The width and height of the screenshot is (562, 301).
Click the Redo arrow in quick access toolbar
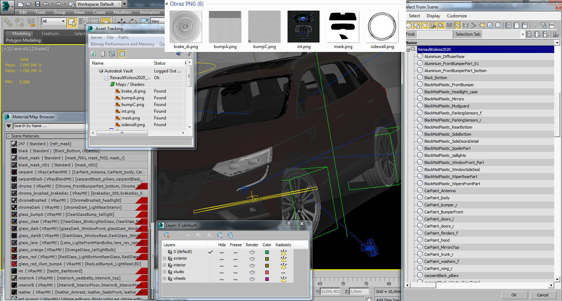[58, 4]
